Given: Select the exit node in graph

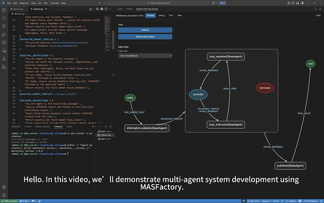Looking at the screenshot, I should coord(310,64).
